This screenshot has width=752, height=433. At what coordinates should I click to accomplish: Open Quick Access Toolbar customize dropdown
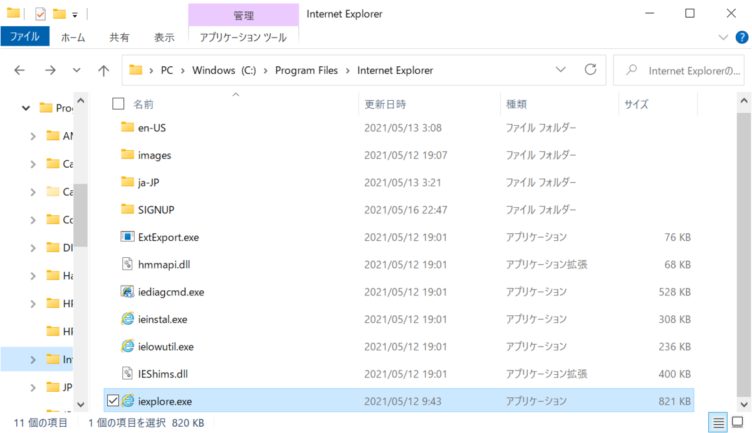75,14
